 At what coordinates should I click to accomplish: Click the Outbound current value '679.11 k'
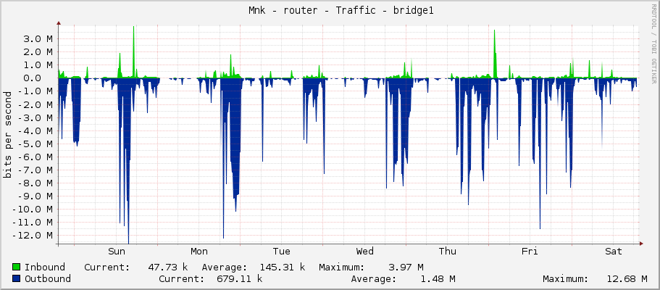point(240,278)
